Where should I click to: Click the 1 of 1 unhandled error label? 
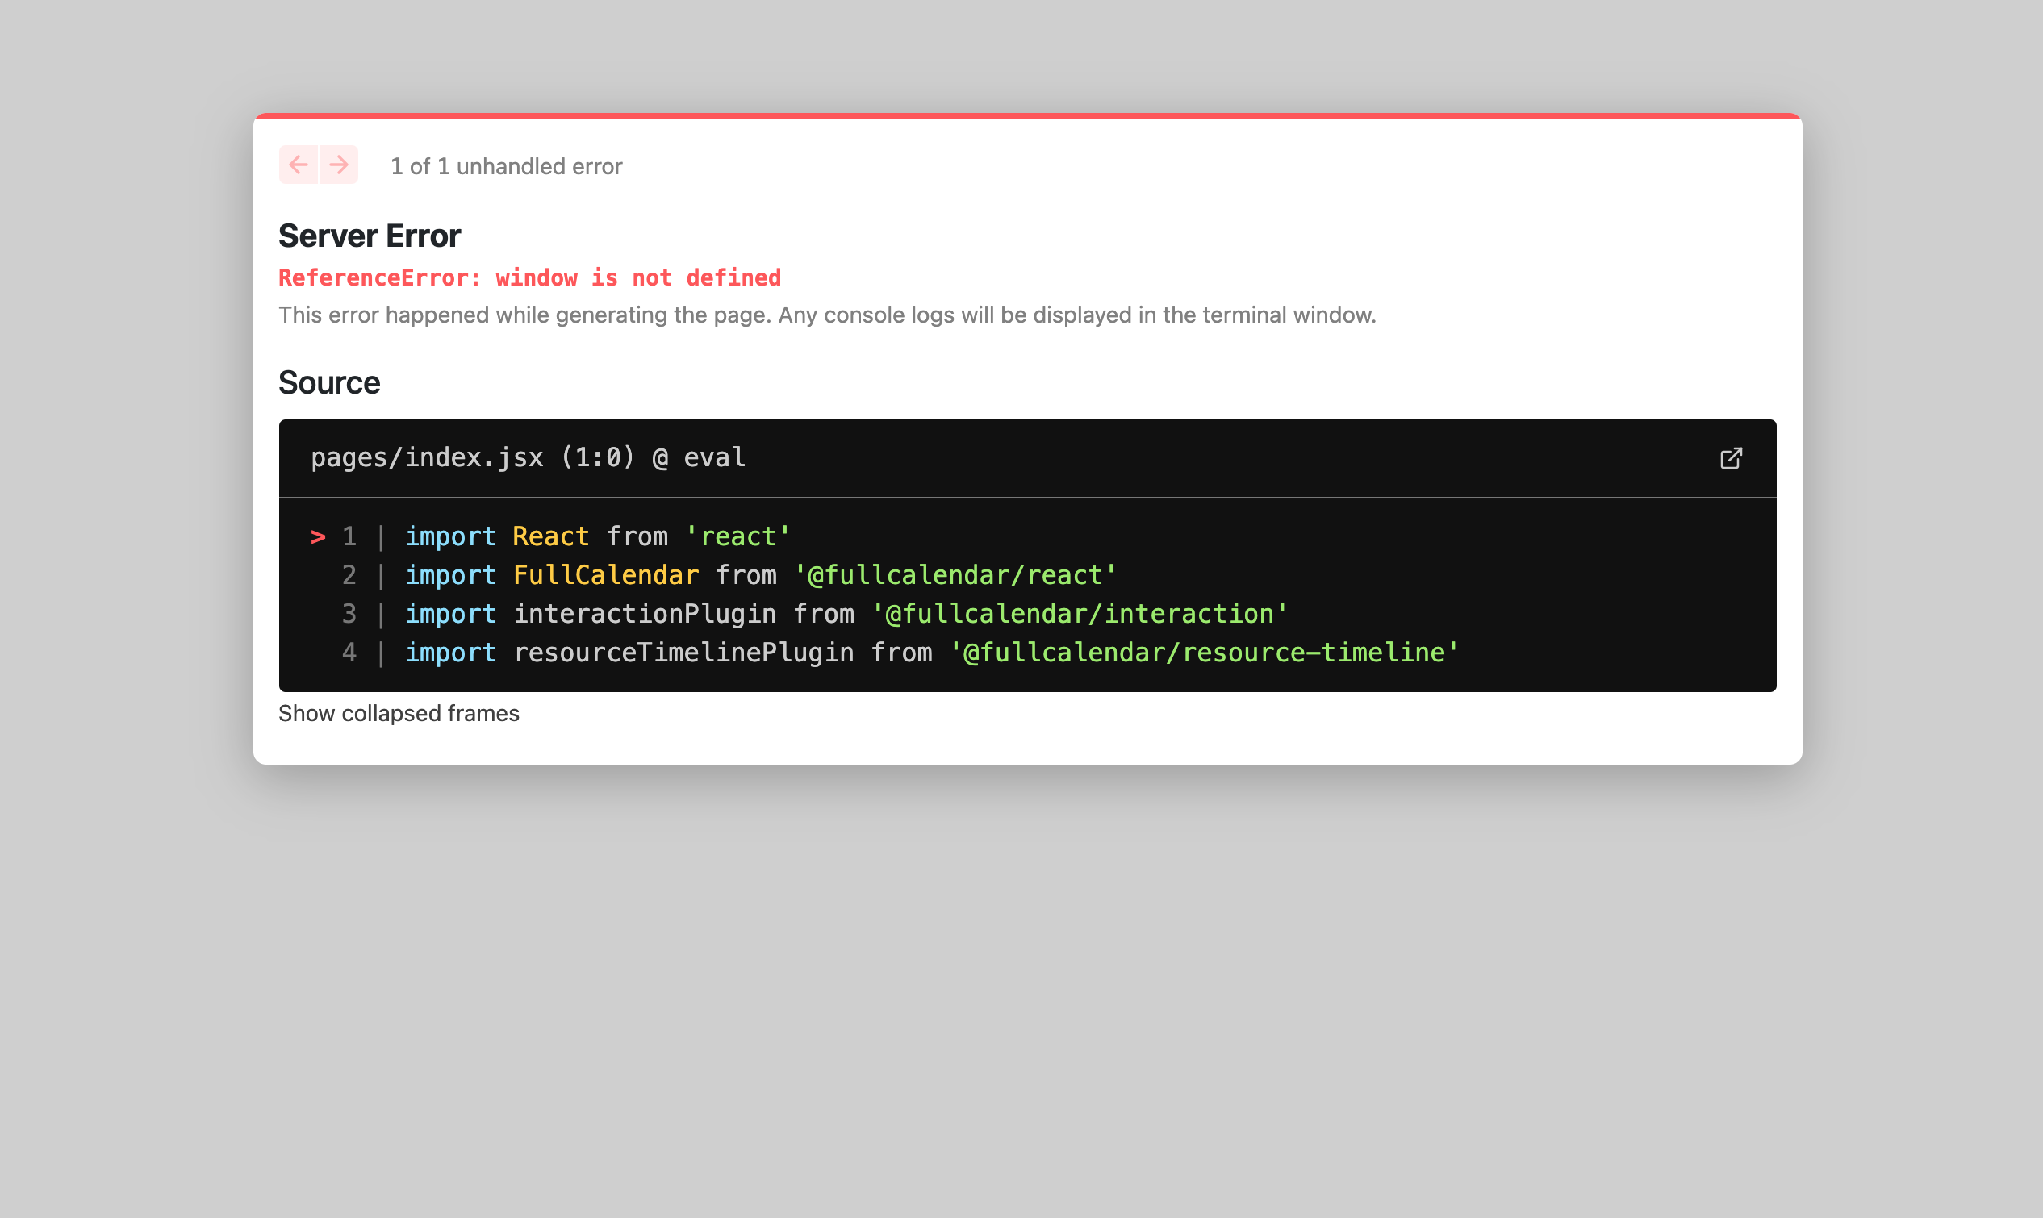point(507,166)
